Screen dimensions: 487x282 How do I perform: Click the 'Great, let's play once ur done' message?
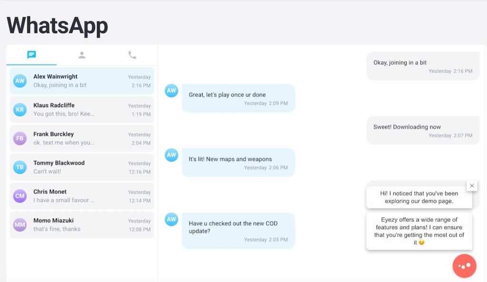238,98
